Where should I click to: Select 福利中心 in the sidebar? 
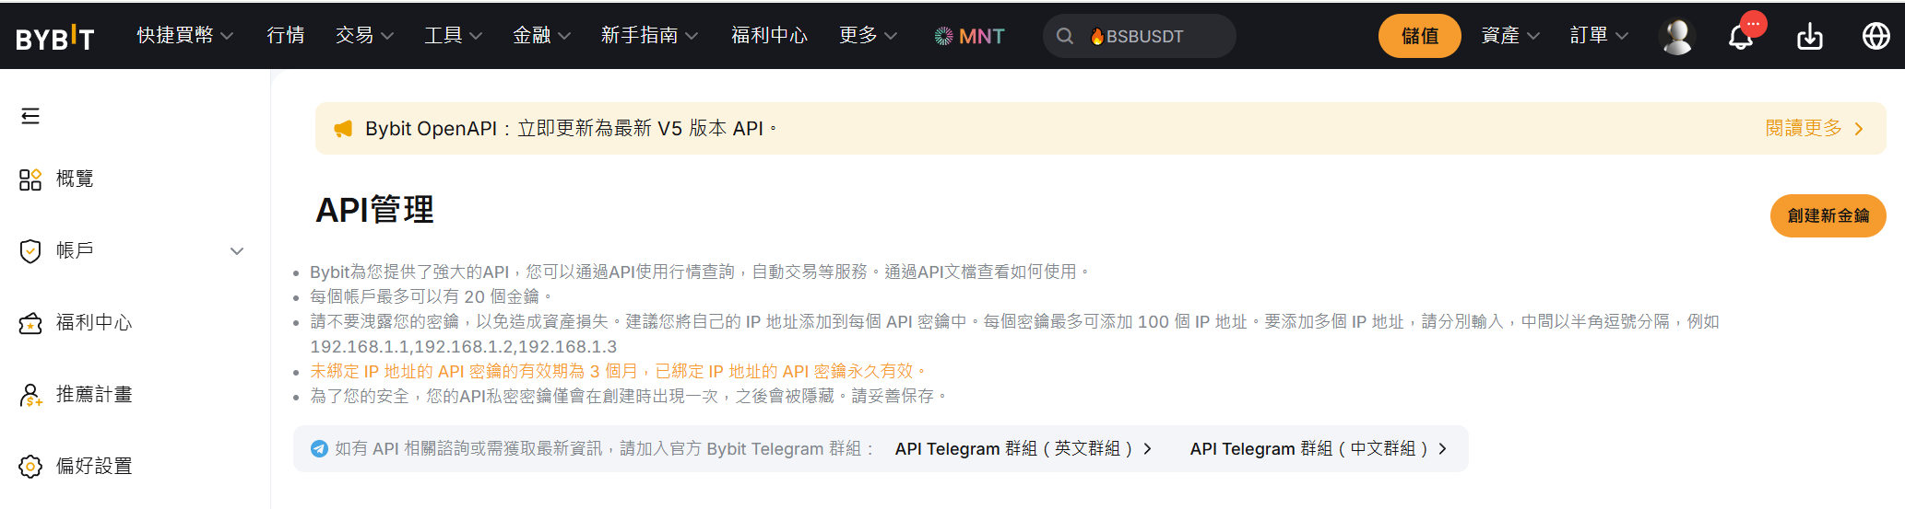(x=94, y=322)
